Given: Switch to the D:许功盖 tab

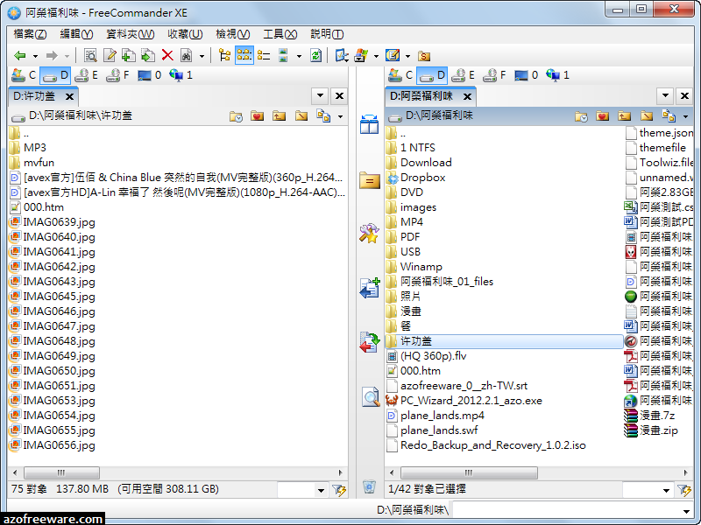Looking at the screenshot, I should (35, 96).
